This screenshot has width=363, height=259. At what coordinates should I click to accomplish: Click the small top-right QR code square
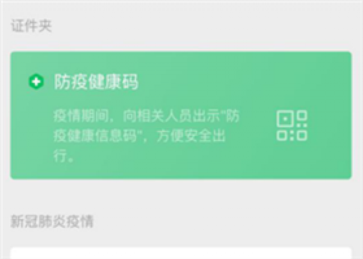(x=302, y=115)
